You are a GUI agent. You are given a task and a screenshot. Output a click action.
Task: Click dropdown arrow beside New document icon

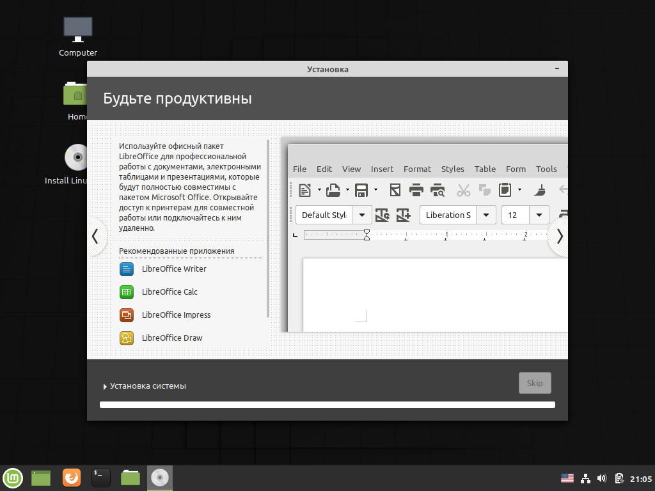pyautogui.click(x=319, y=190)
